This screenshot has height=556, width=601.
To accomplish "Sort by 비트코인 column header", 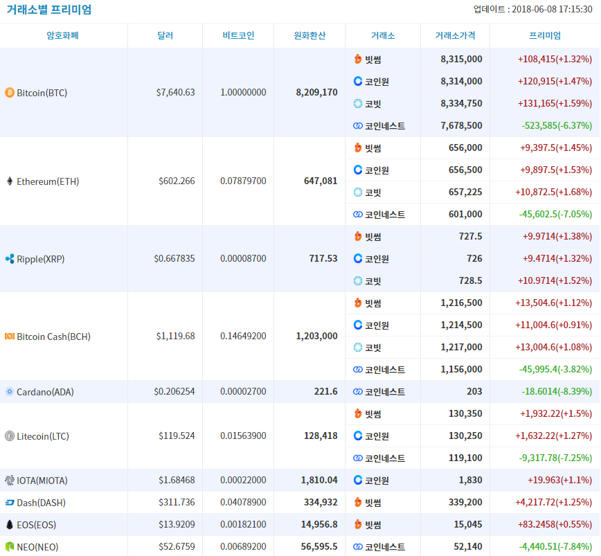I will 238,35.
